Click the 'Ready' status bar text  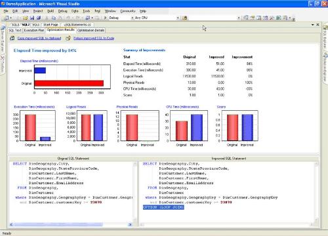pos(7,233)
